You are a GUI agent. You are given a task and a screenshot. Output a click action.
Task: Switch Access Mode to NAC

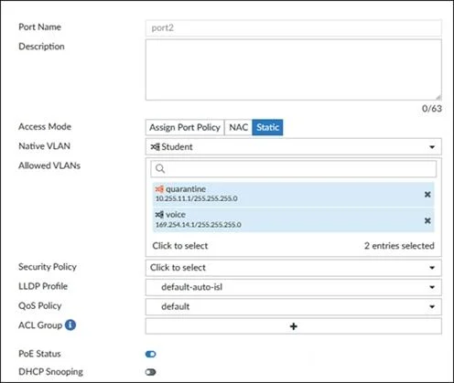click(238, 127)
